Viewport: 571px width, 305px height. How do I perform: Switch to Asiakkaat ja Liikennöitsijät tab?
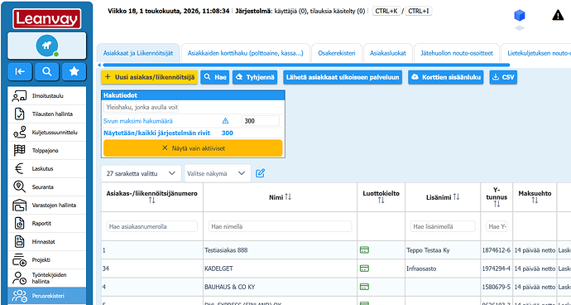point(138,53)
